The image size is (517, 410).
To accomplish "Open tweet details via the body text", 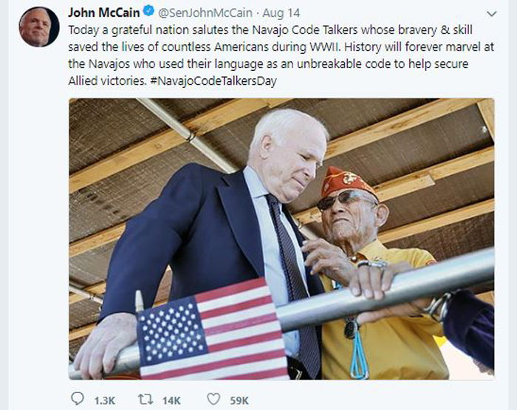I will [281, 55].
